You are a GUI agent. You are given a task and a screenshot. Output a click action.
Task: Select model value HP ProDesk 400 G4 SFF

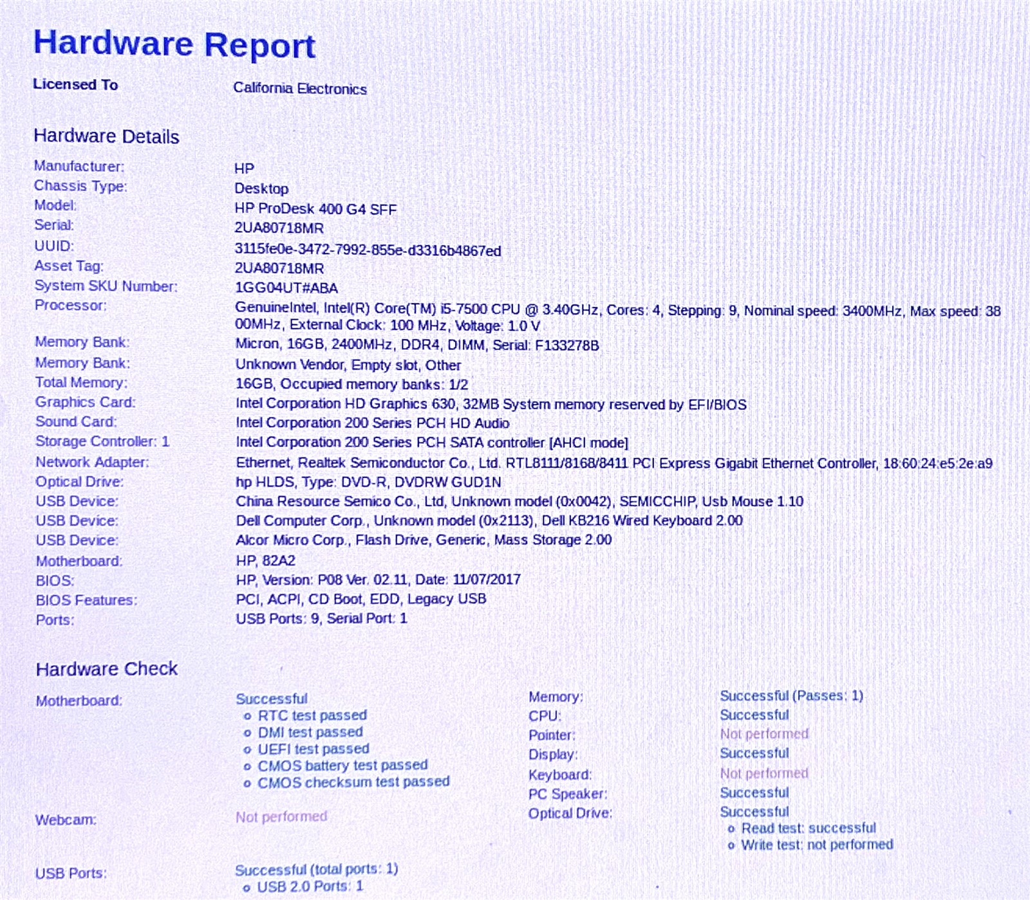315,209
